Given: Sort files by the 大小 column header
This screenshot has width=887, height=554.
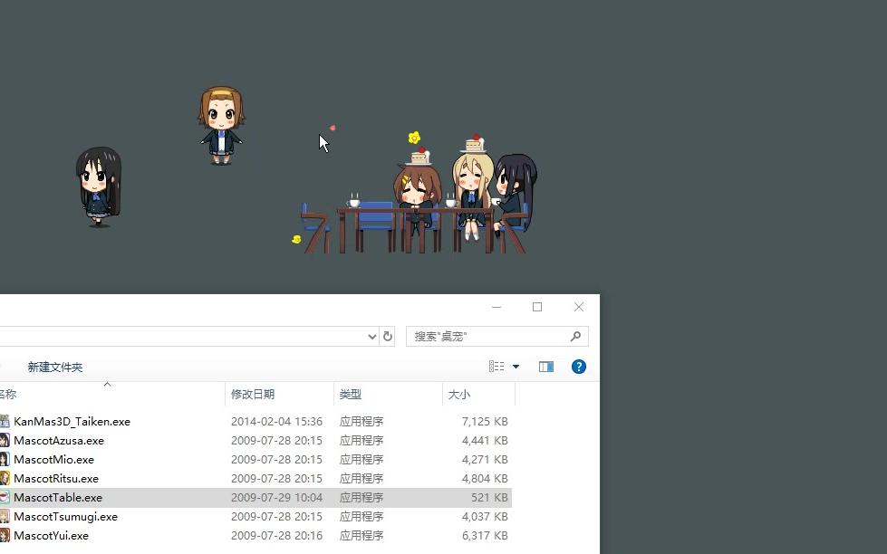Looking at the screenshot, I should (459, 394).
